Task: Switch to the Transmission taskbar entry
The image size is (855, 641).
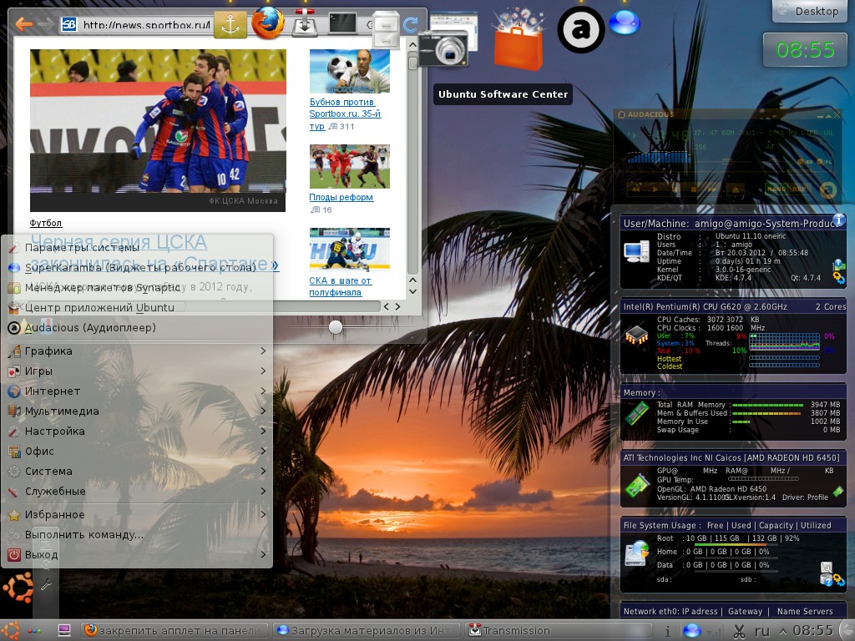Action: [559, 631]
